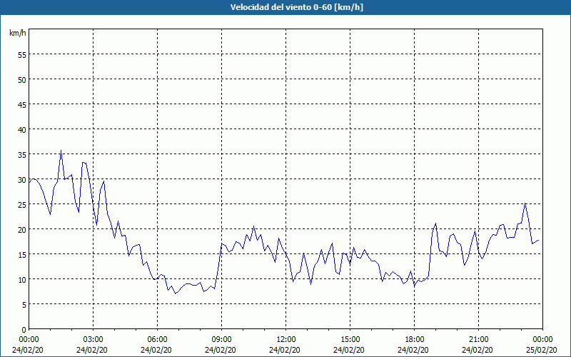Select the 35 value on the y-axis

22,155
